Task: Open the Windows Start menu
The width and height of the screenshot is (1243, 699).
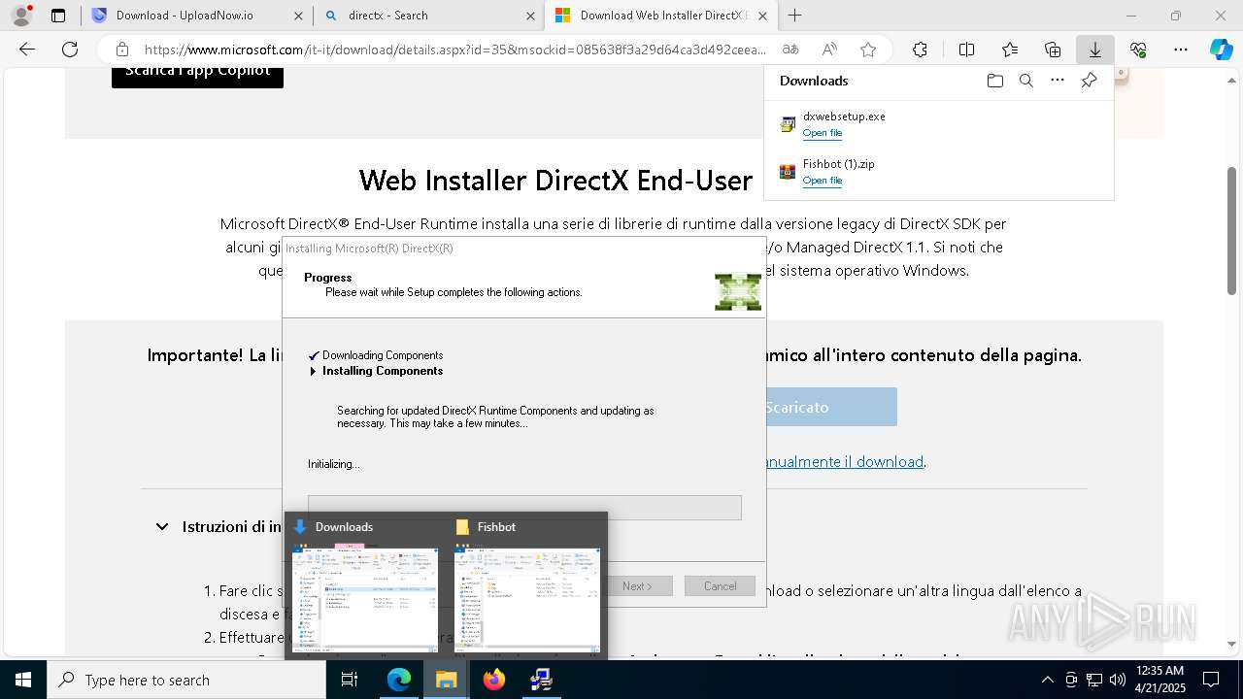Action: point(23,680)
